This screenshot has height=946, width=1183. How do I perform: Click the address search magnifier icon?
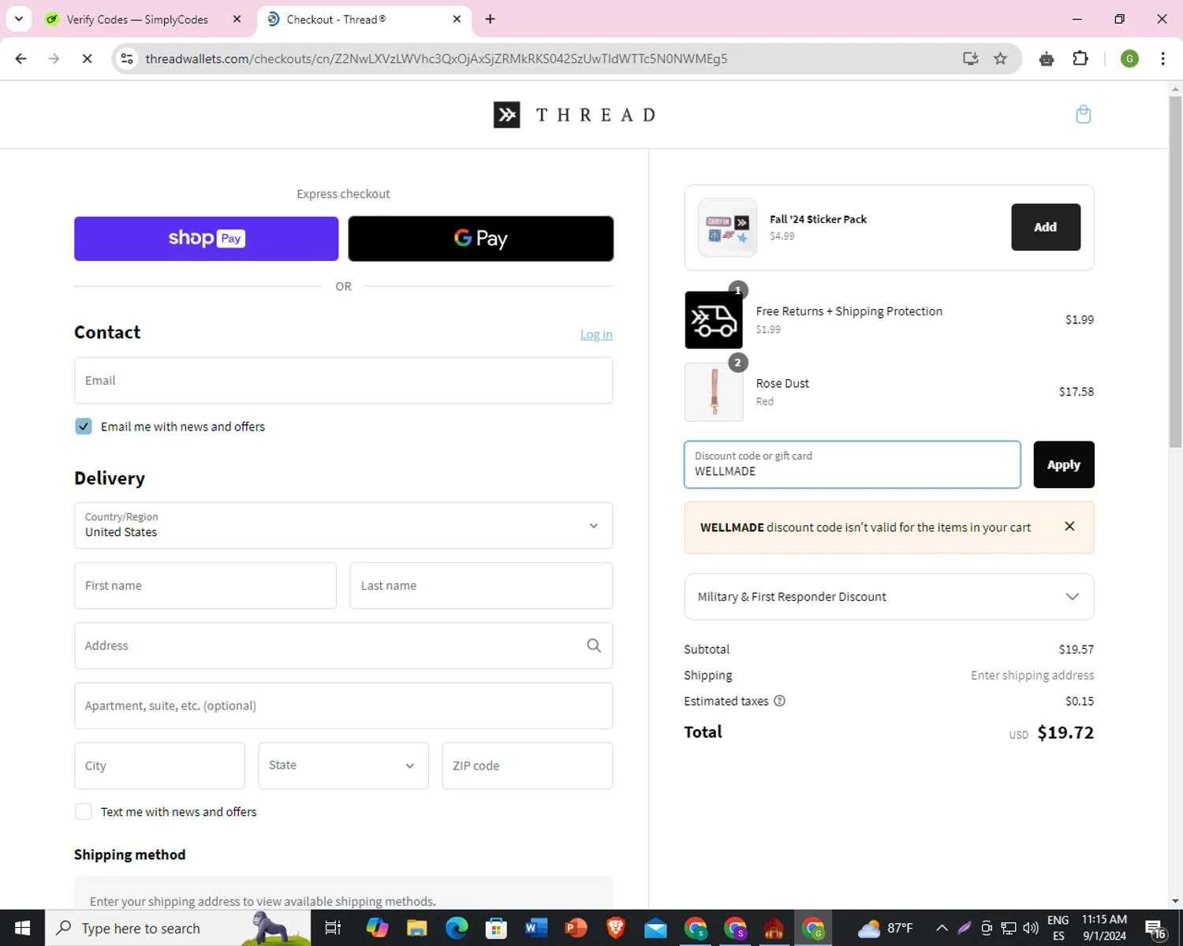click(594, 646)
